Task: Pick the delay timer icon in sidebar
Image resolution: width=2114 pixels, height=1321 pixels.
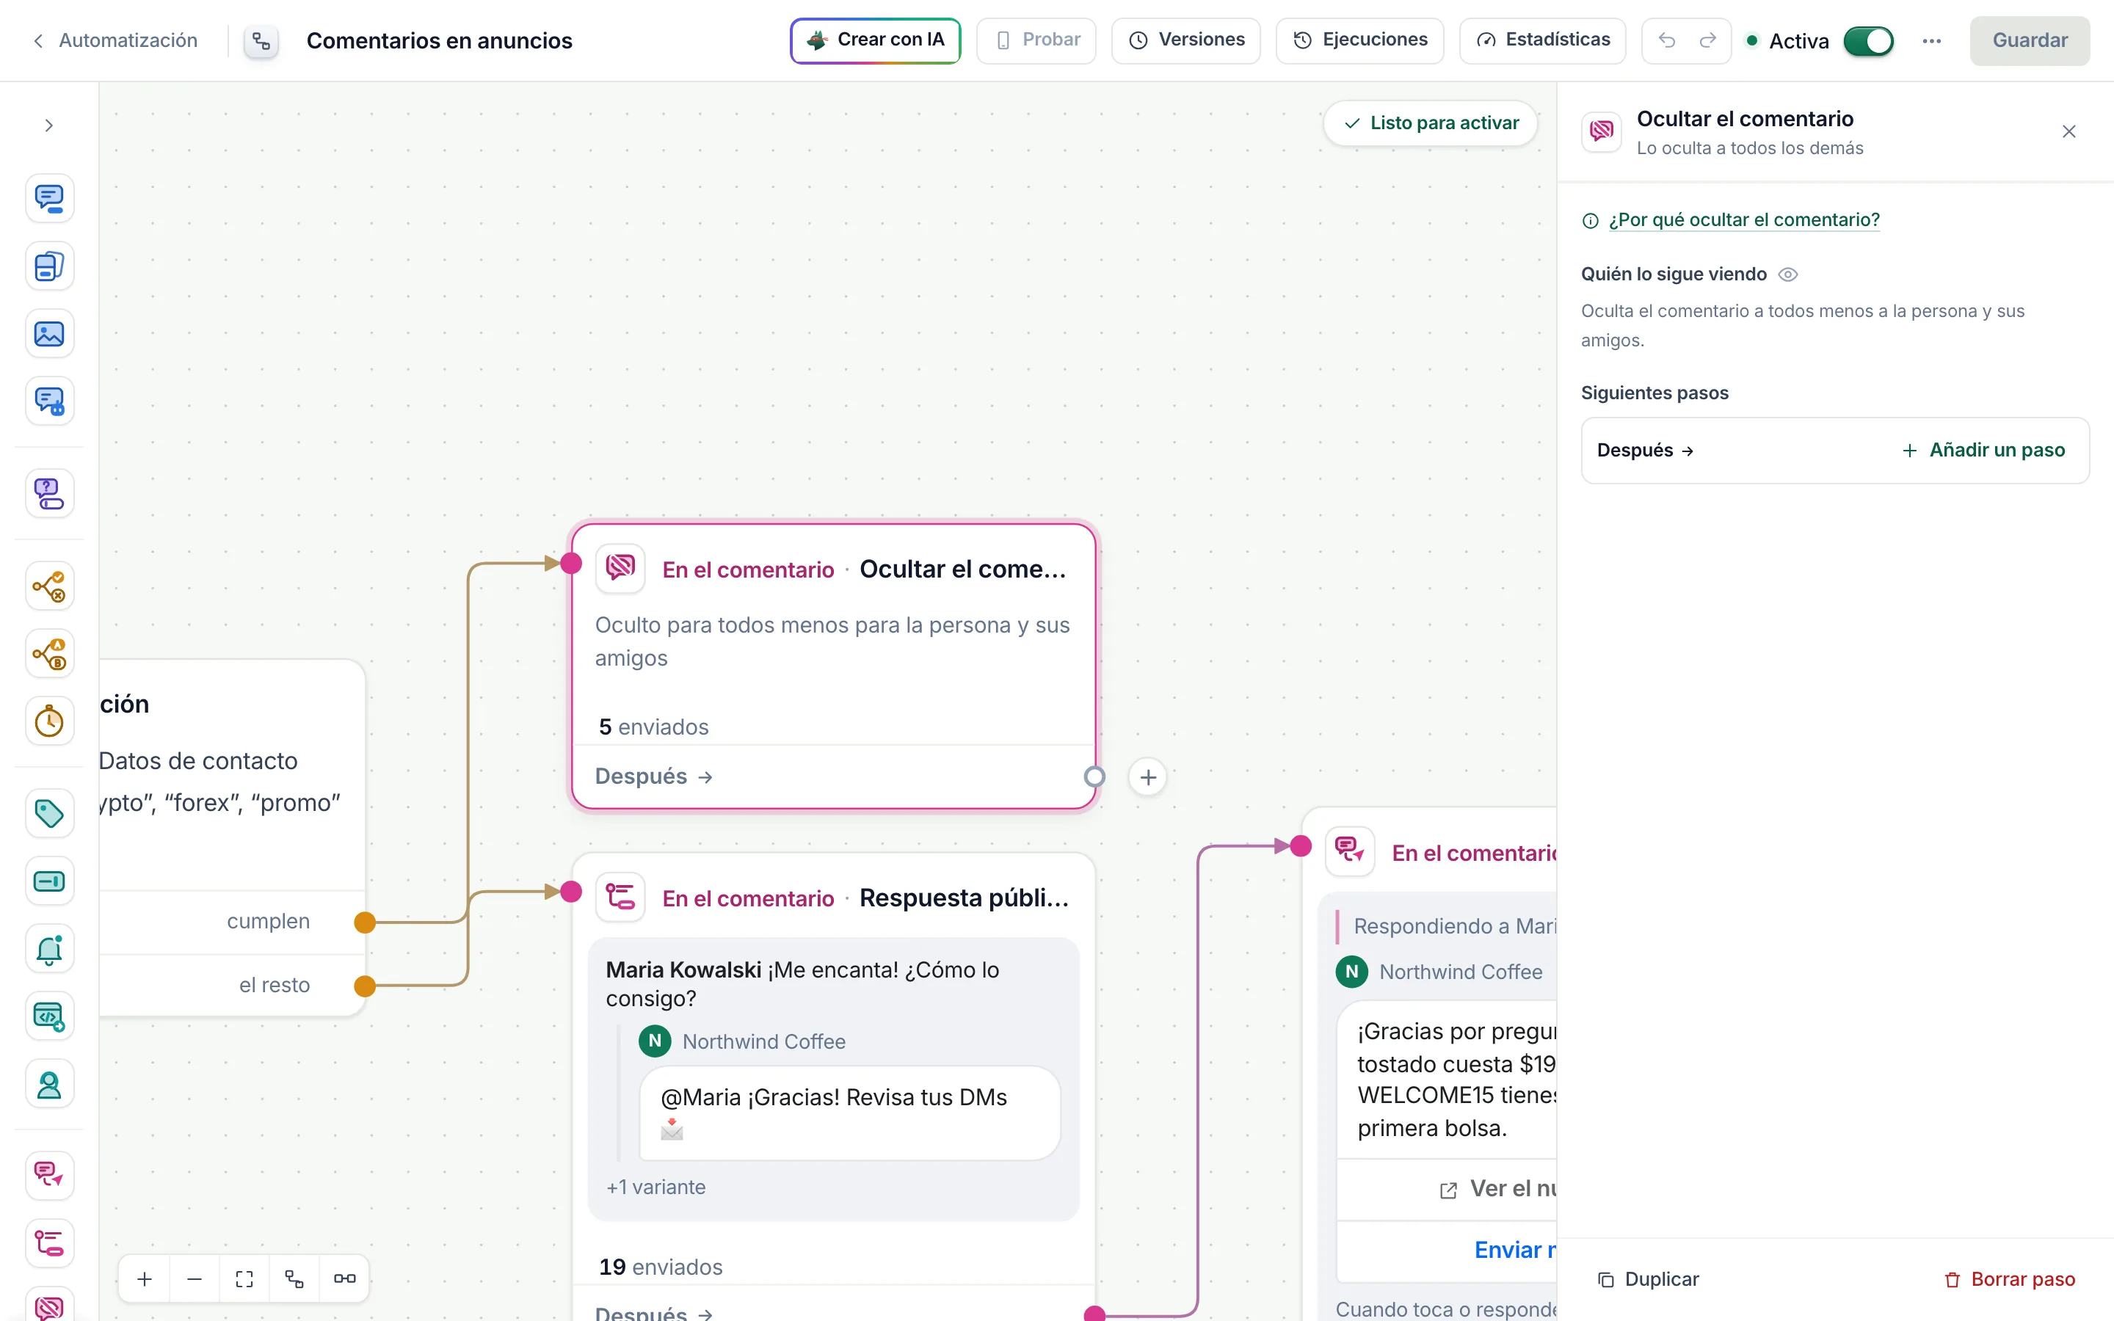Action: pos(49,721)
